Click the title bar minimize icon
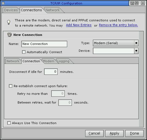The width and height of the screenshot is (147, 140). pyautogui.click(x=132, y=3)
